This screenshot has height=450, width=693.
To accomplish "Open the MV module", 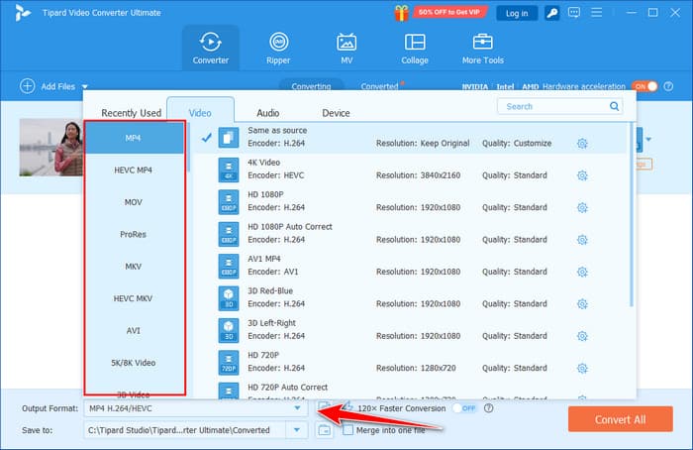I will (346, 48).
